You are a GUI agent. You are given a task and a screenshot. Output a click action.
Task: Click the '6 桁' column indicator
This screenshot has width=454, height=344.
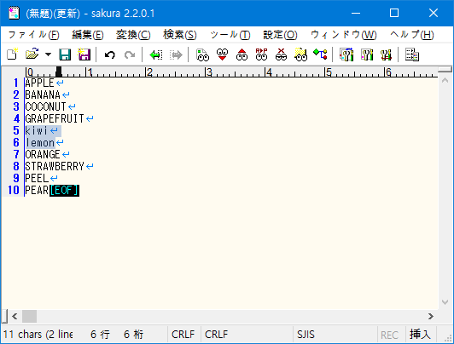coord(133,335)
